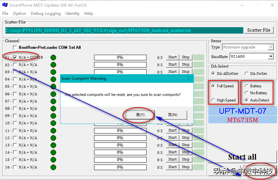Check the channel 12 checkbox
278x180 pixels.
[x=15, y=138]
